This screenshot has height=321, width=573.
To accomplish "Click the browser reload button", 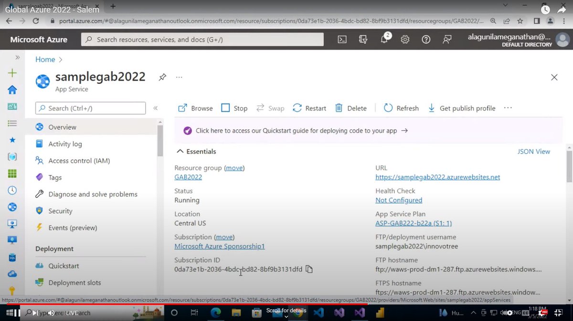I will point(36,21).
